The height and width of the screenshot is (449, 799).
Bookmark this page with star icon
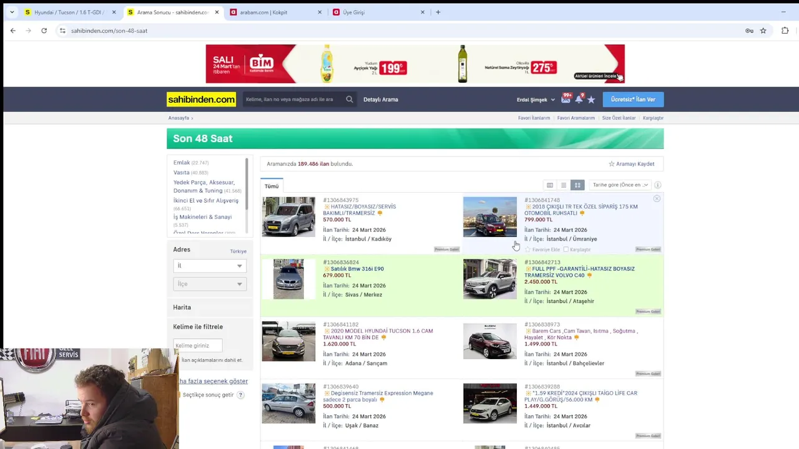tap(763, 31)
